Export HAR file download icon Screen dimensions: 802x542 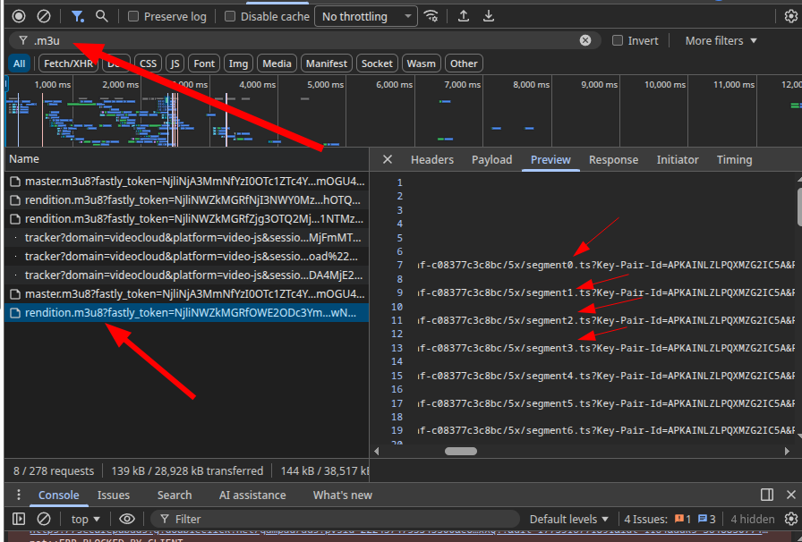click(488, 16)
